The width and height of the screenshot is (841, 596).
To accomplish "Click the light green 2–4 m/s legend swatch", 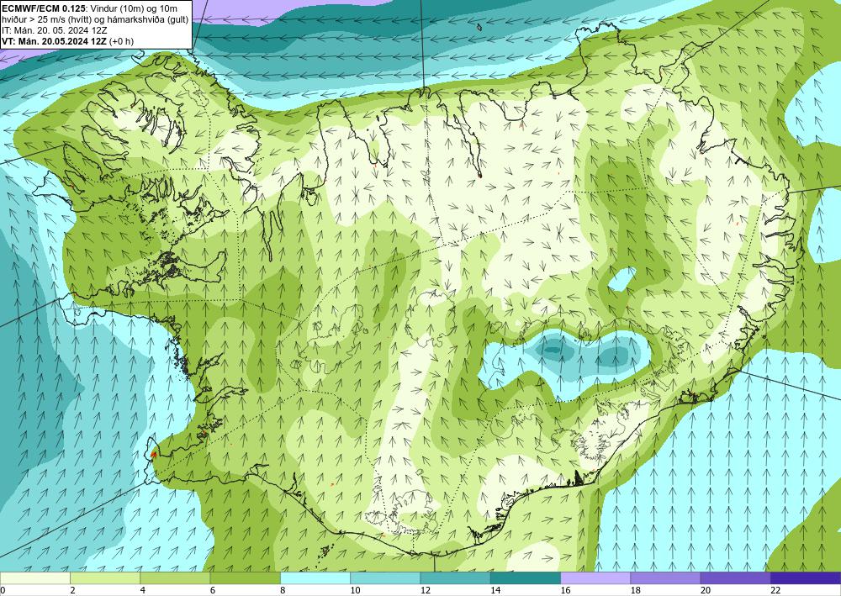I will point(105,578).
